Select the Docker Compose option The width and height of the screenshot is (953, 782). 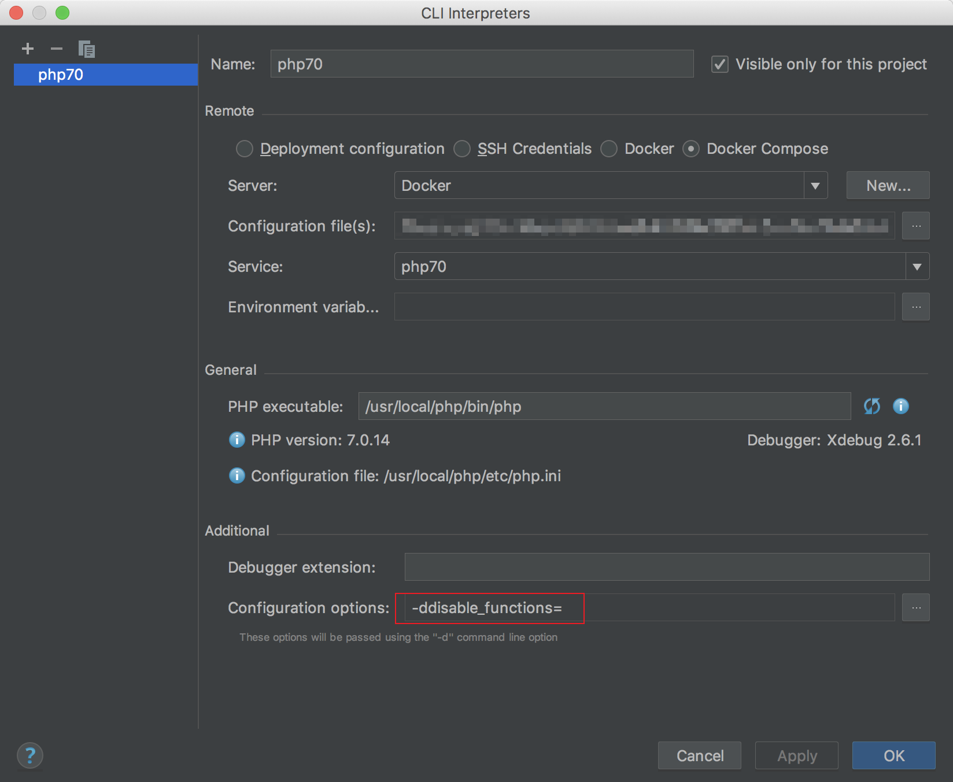(x=692, y=149)
